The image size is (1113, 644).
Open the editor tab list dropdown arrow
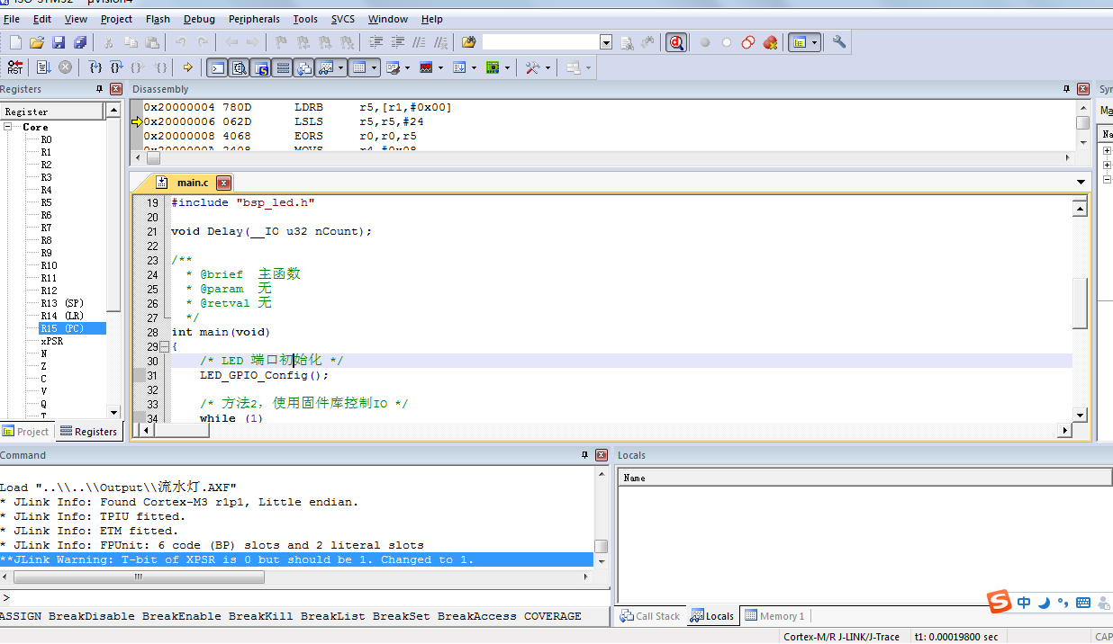(1081, 183)
